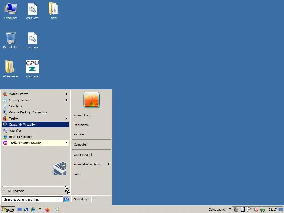Expand the Mozilla Firefox submenu arrow
This screenshot has width=284, height=213.
click(x=67, y=94)
